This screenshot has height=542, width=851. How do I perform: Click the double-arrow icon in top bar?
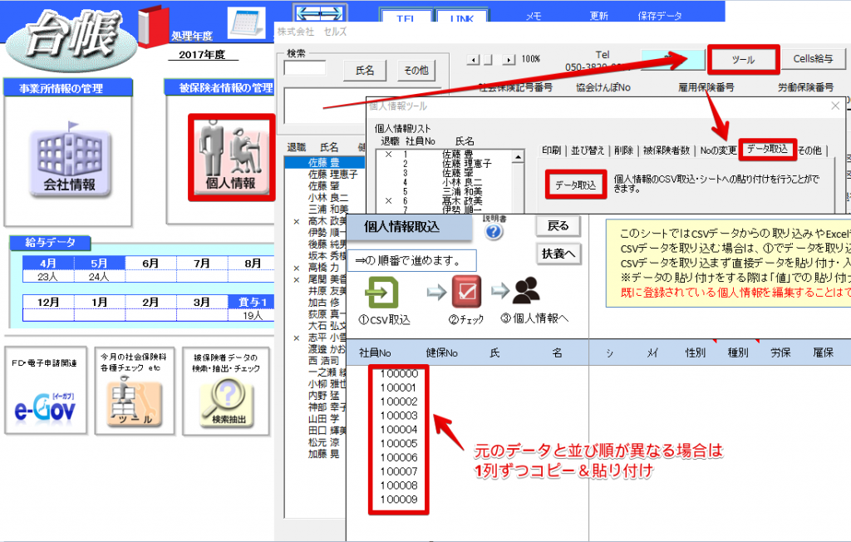(319, 14)
